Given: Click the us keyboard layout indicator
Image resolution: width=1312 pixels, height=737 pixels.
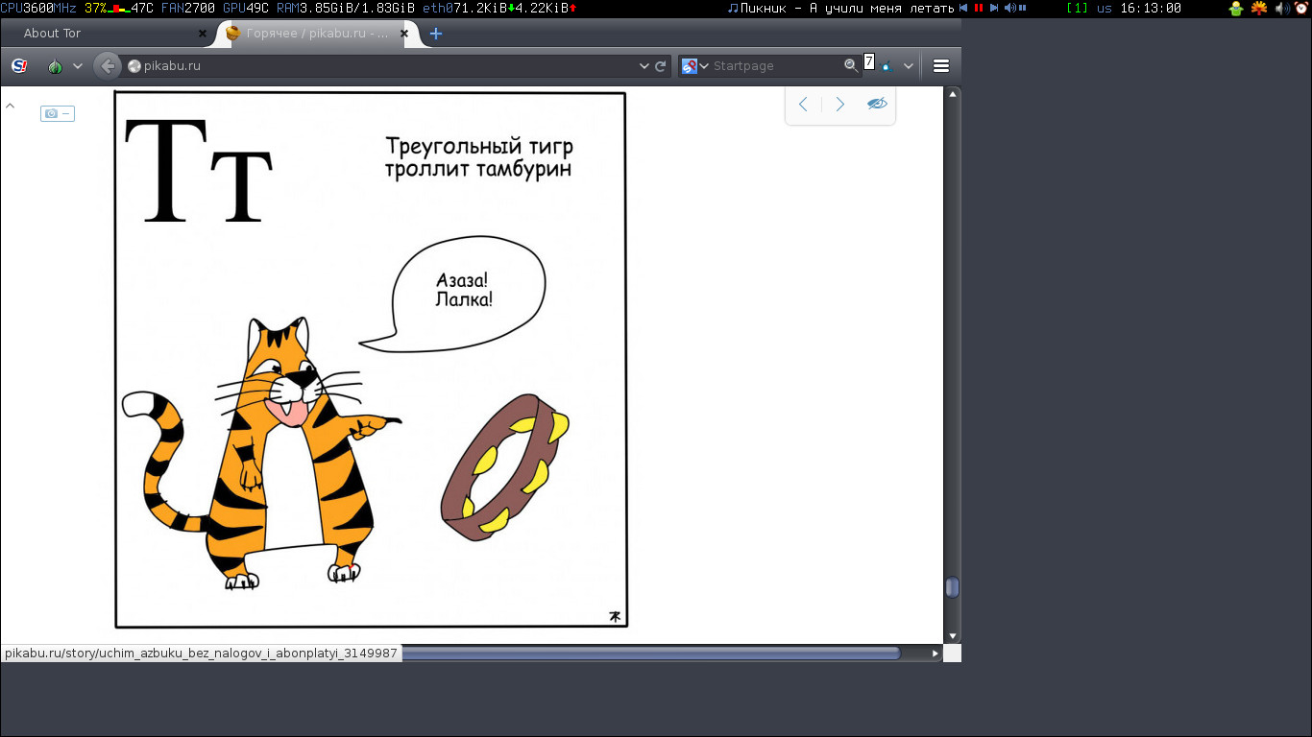Looking at the screenshot, I should pyautogui.click(x=1105, y=8).
